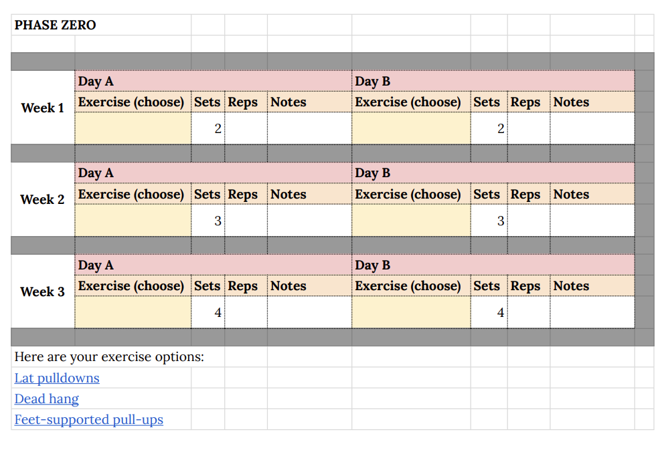Select Week 2 Day A exercise cell
Viewport: 670px width, 450px height.
133,221
